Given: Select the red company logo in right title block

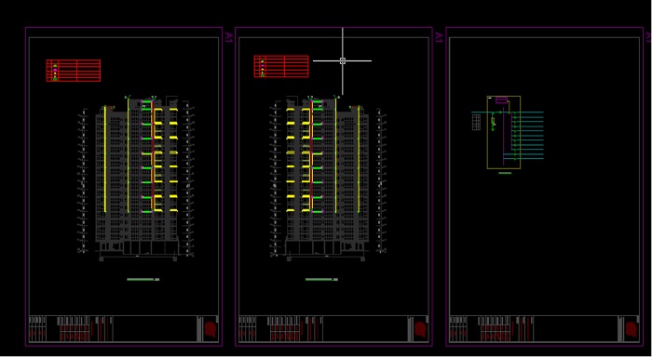Looking at the screenshot, I should (632, 330).
